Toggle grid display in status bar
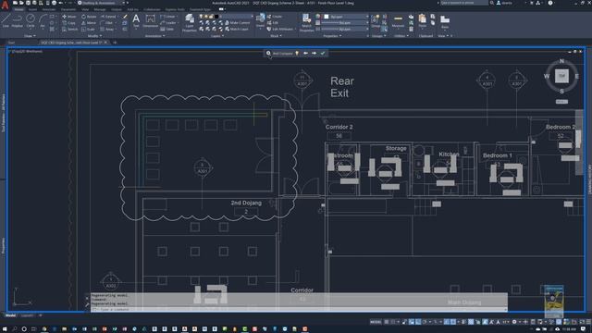Viewport: 592px width, 333px height. [x=387, y=322]
